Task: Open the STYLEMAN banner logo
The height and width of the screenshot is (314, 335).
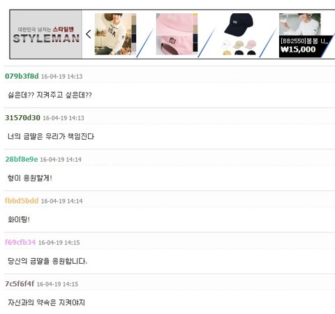Action: (46, 34)
